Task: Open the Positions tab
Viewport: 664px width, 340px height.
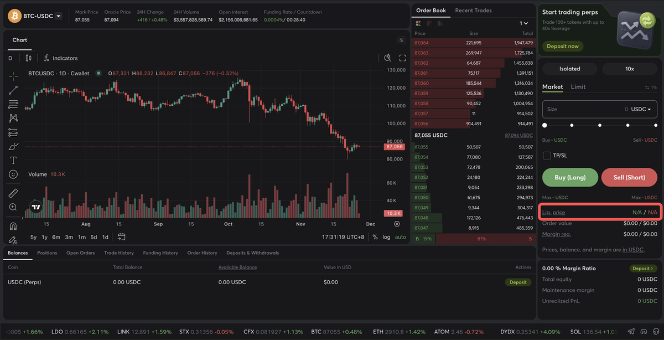Action: pos(47,253)
